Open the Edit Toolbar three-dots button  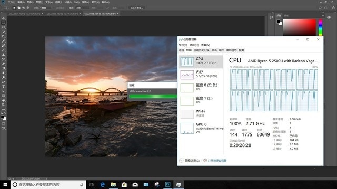click(3, 109)
